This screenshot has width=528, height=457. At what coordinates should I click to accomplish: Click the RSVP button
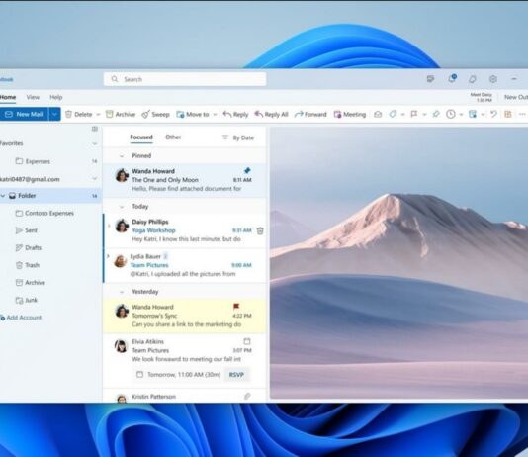point(236,375)
